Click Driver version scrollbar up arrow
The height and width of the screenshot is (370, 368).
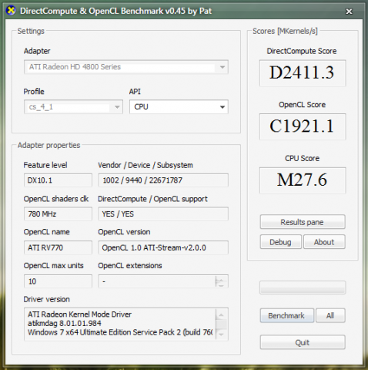pyautogui.click(x=221, y=314)
